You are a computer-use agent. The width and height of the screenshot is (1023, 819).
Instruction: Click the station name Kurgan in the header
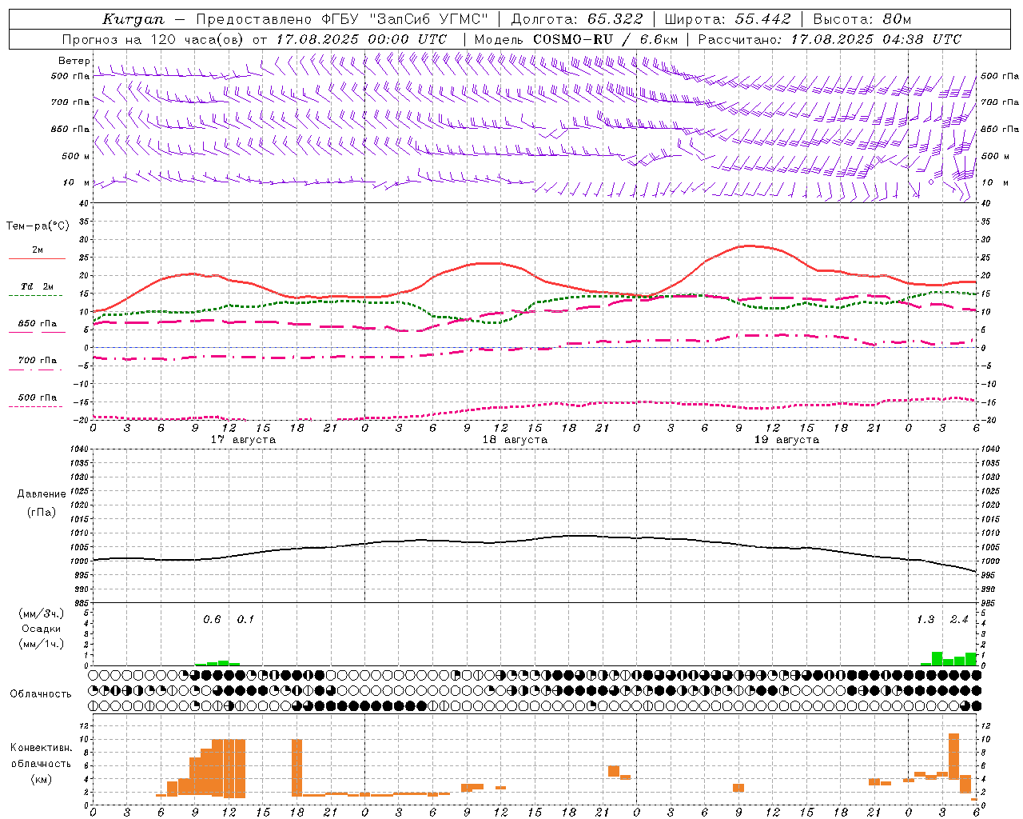pyautogui.click(x=133, y=19)
